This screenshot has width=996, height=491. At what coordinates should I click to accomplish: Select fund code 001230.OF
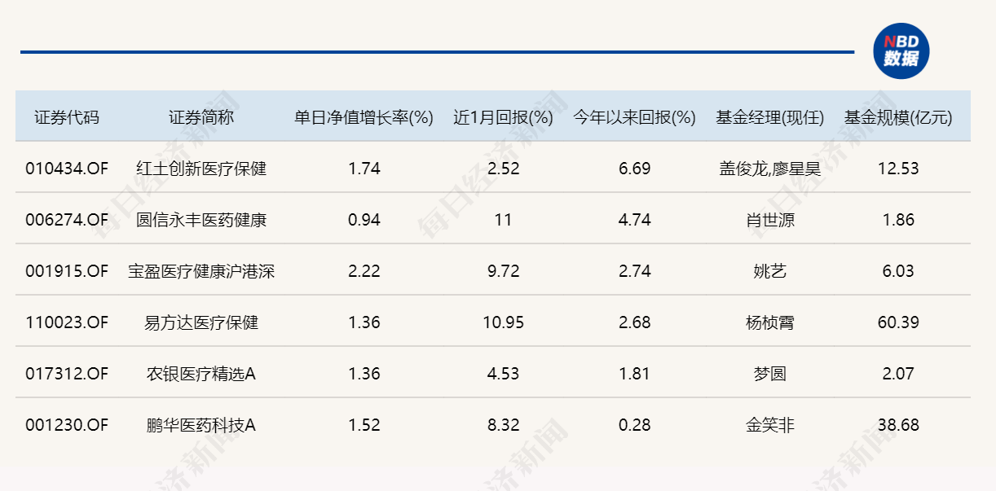(67, 425)
